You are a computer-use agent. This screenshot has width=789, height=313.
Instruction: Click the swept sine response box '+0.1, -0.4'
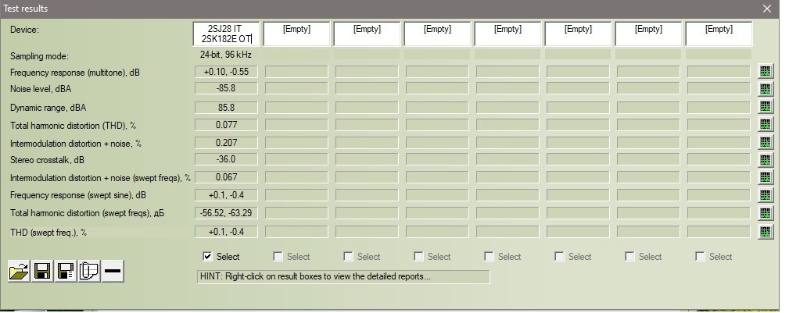tap(227, 195)
